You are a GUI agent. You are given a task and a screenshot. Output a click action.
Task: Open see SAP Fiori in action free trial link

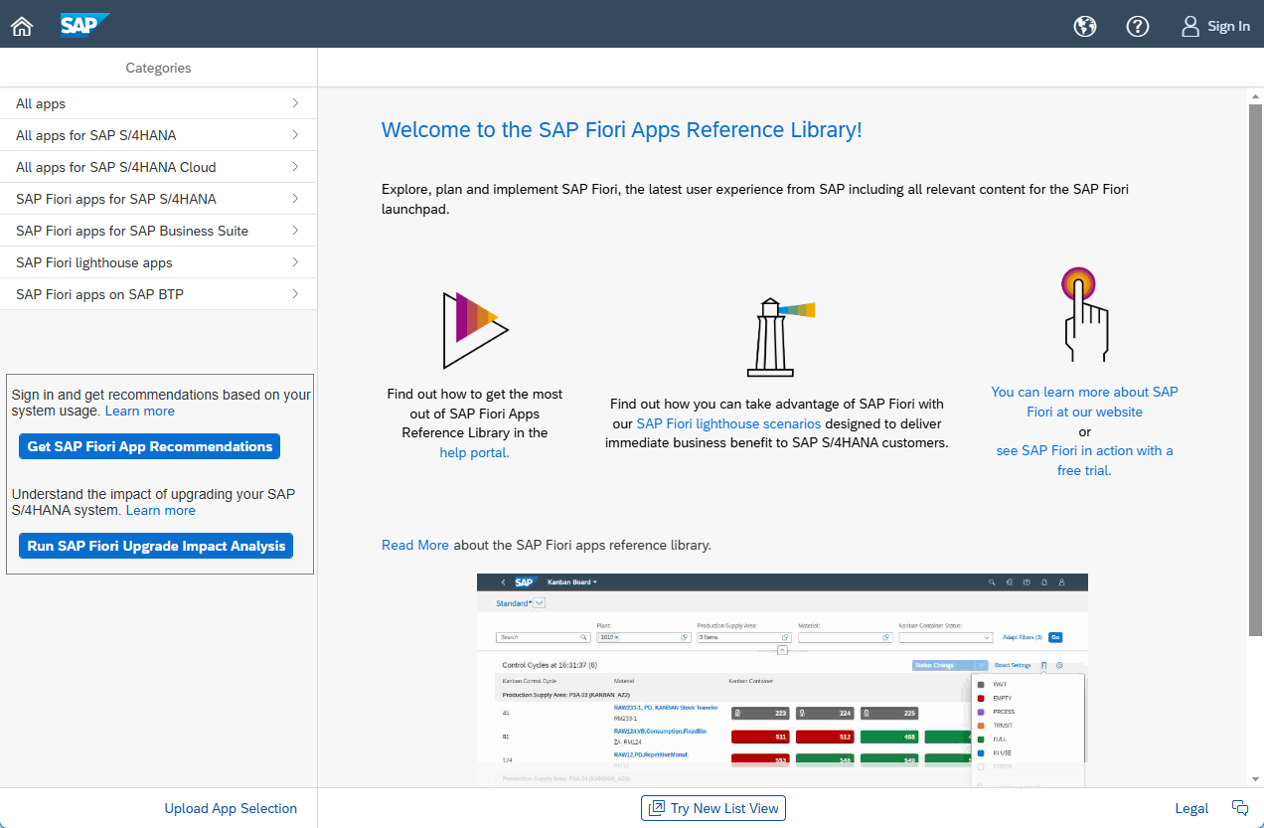(x=1084, y=460)
